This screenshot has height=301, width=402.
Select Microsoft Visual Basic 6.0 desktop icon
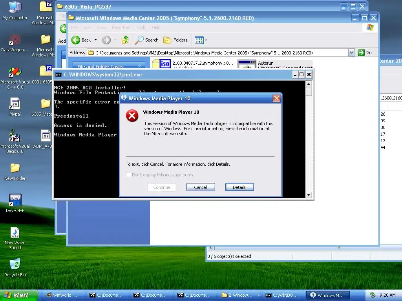pyautogui.click(x=15, y=142)
